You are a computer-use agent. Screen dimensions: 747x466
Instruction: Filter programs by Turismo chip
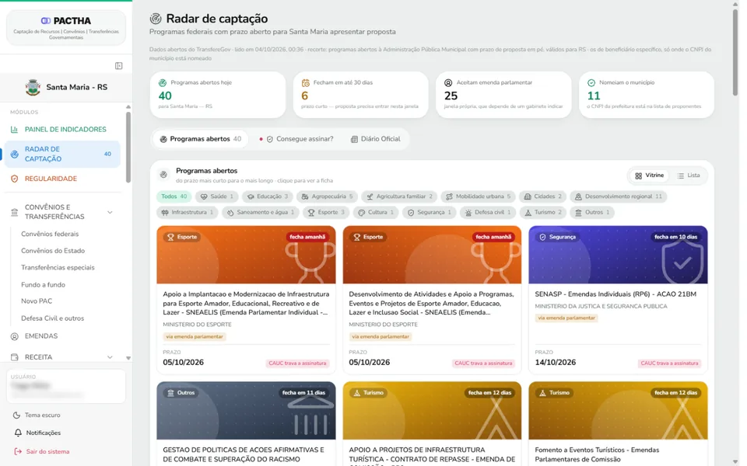click(x=542, y=213)
